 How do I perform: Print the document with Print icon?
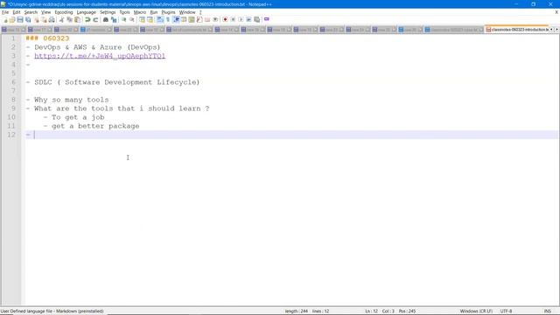[x=52, y=19]
